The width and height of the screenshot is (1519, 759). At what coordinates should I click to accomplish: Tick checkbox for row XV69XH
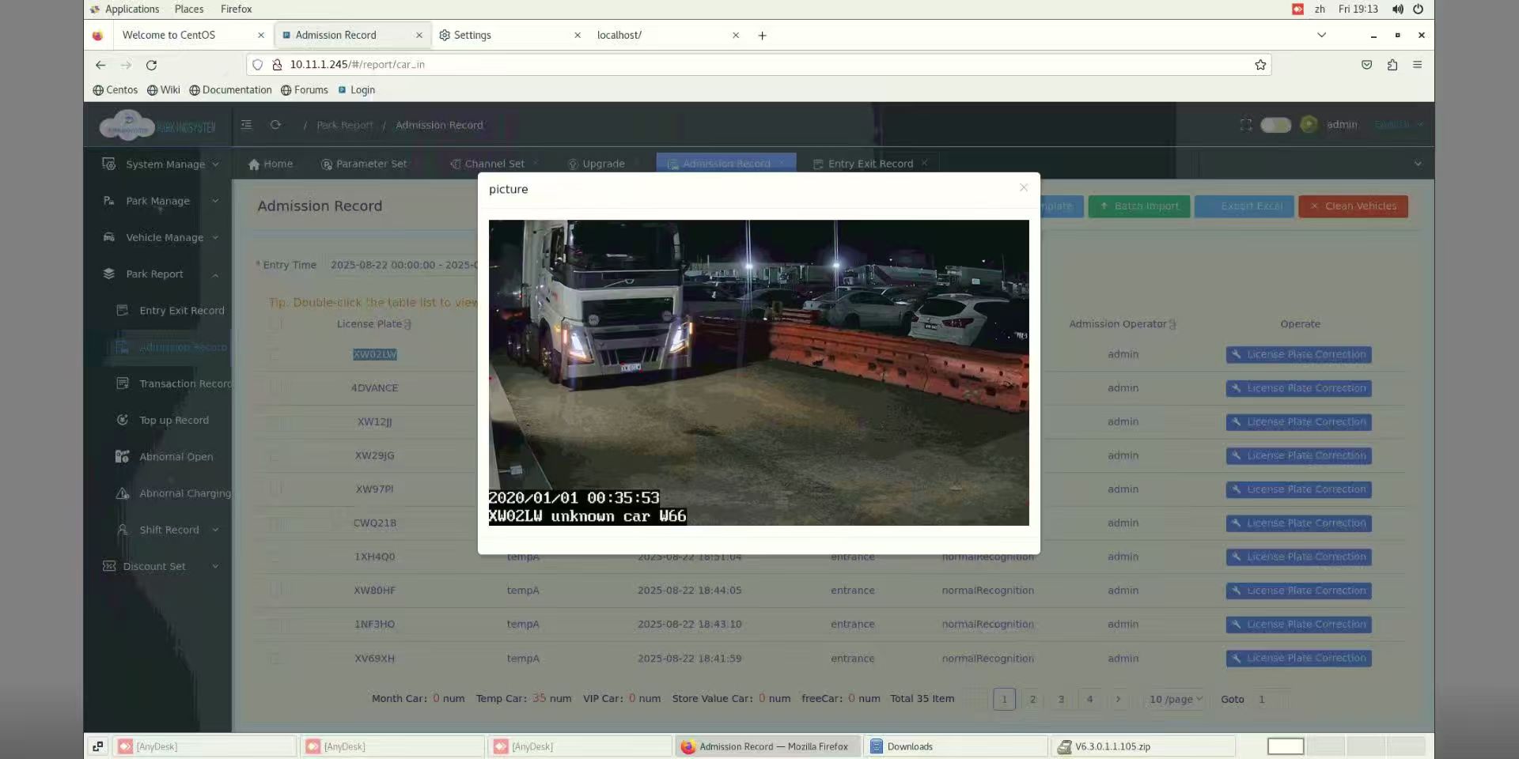pos(275,658)
